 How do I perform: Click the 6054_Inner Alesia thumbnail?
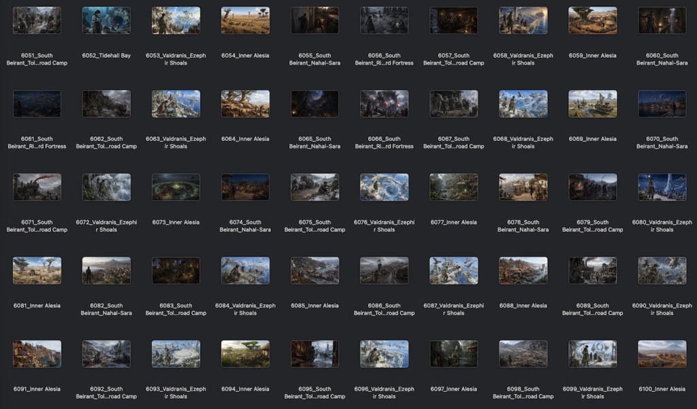pos(245,20)
